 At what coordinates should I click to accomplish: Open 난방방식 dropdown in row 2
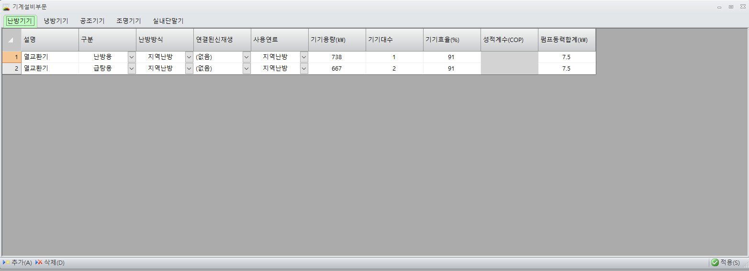click(x=189, y=68)
